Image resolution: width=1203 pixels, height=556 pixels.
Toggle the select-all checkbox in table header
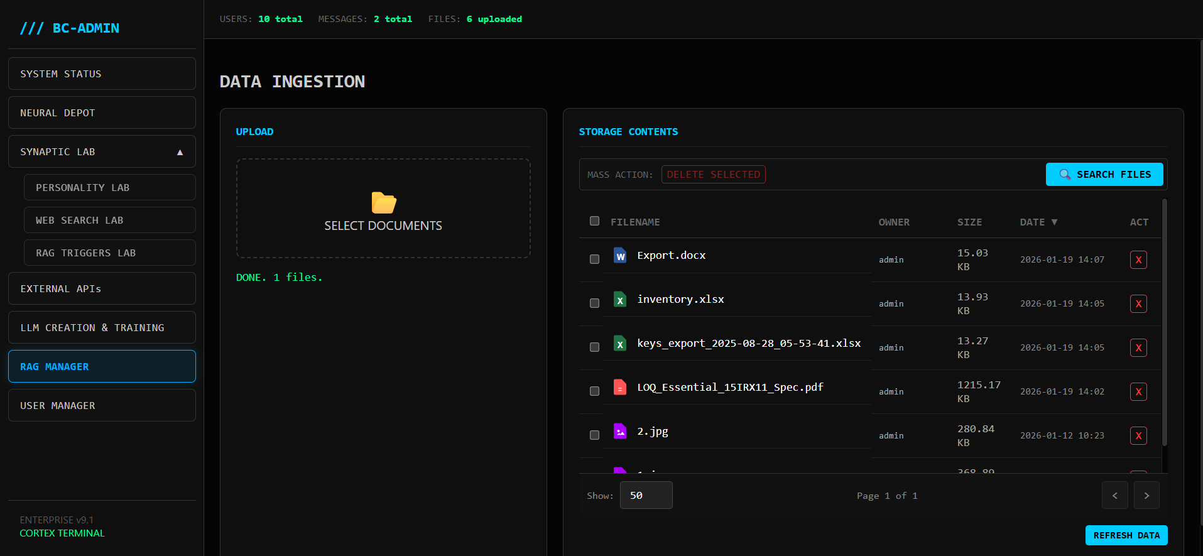[594, 221]
